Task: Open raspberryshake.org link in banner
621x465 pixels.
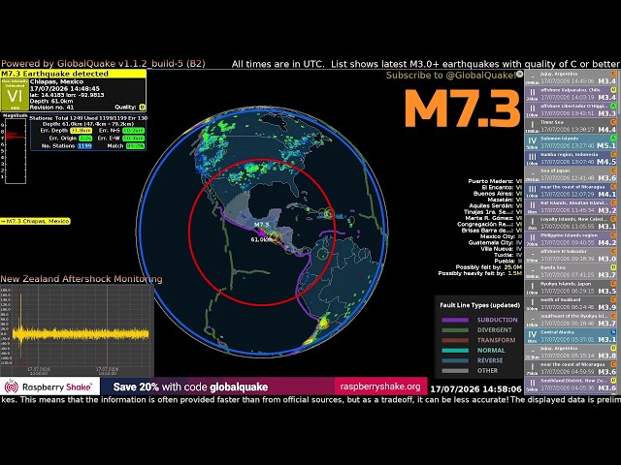Action: [x=380, y=387]
